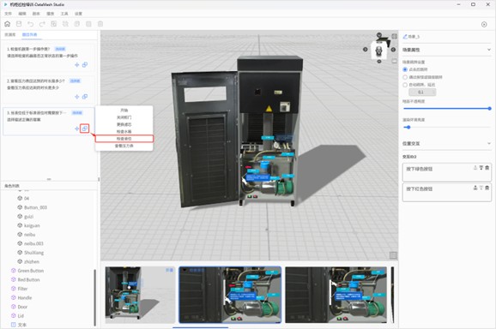Image resolution: width=496 pixels, height=329 pixels.
Task: Click the save icon in the toolbar
Action: (x=19, y=24)
